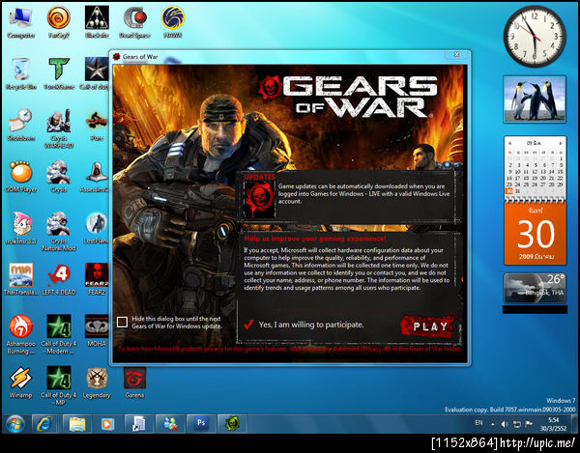Select the Call of Duty star icon
The height and width of the screenshot is (453, 580).
[96, 73]
